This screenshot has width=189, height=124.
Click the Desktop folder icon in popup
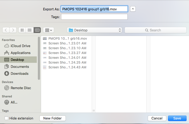[71, 30]
